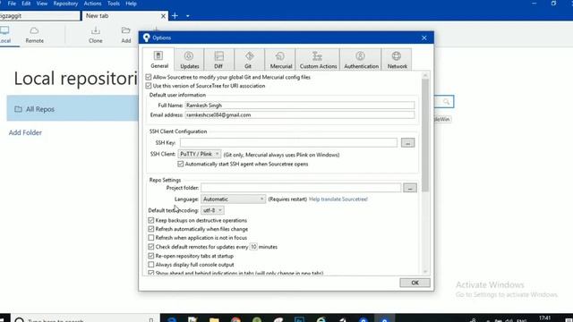
Task: Click the OK button
Action: click(x=415, y=283)
